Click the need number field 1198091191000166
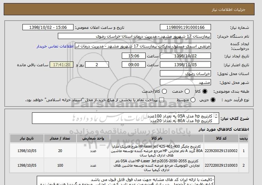The width and height of the screenshot is (262, 185). 185,27
